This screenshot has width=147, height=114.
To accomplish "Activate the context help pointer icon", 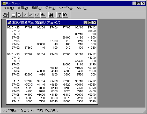I will pos(65,15).
